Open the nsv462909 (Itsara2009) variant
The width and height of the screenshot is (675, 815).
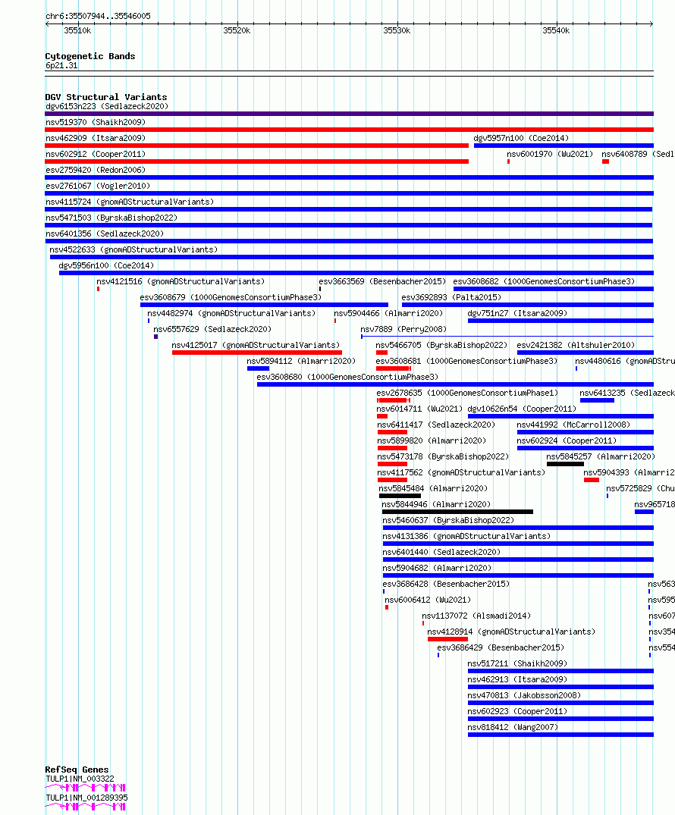96,138
